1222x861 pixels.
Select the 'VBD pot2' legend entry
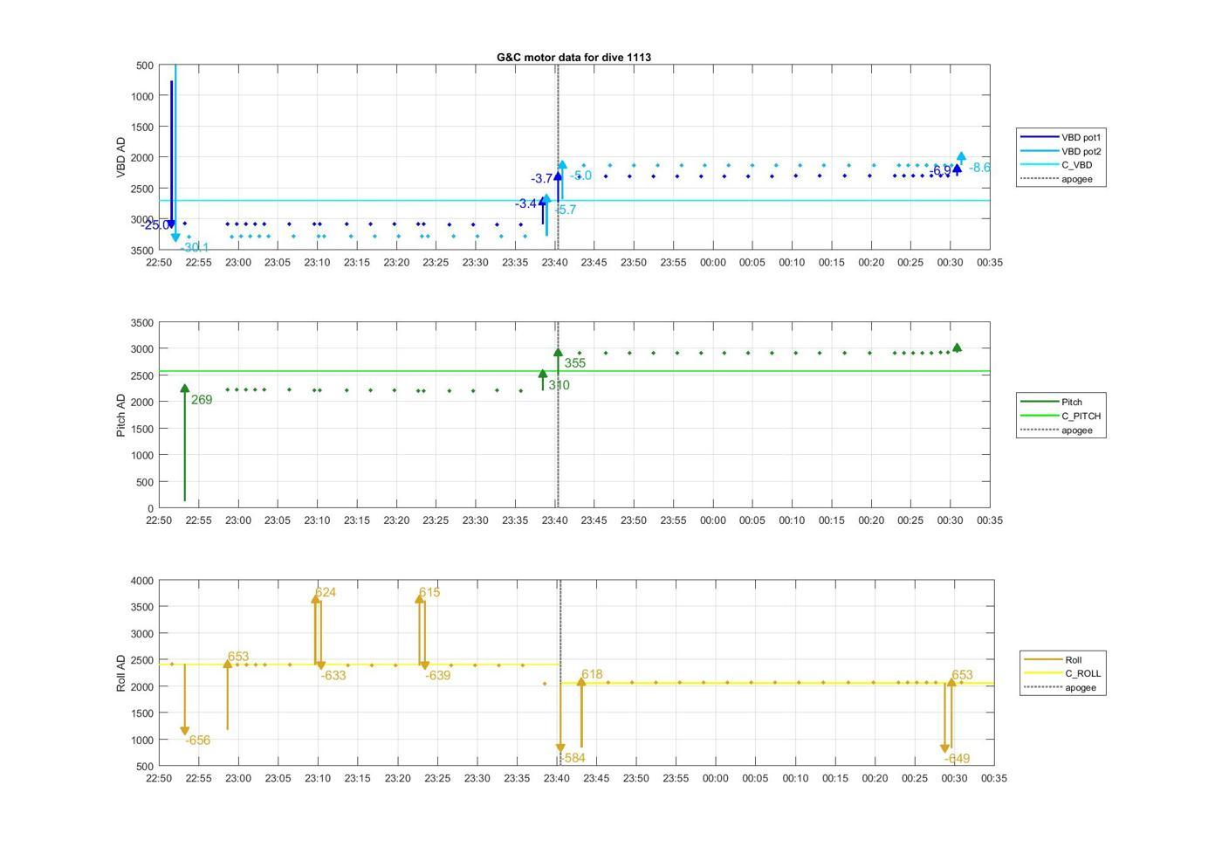[x=1081, y=151]
